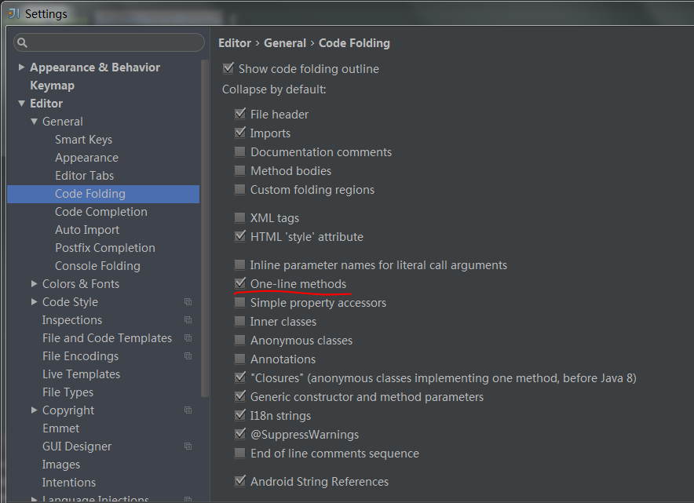Toggle Show code folding outline checkbox
The width and height of the screenshot is (694, 503).
coord(228,68)
